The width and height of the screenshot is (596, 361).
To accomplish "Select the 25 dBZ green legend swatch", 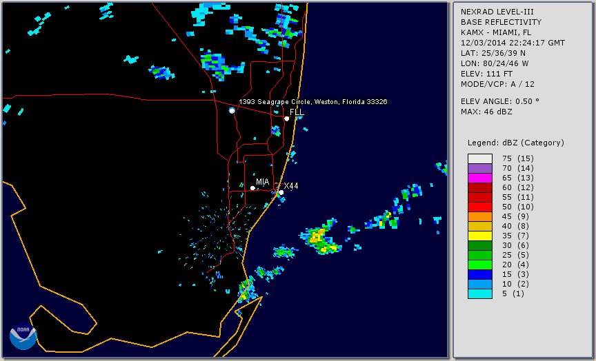I will click(x=479, y=255).
